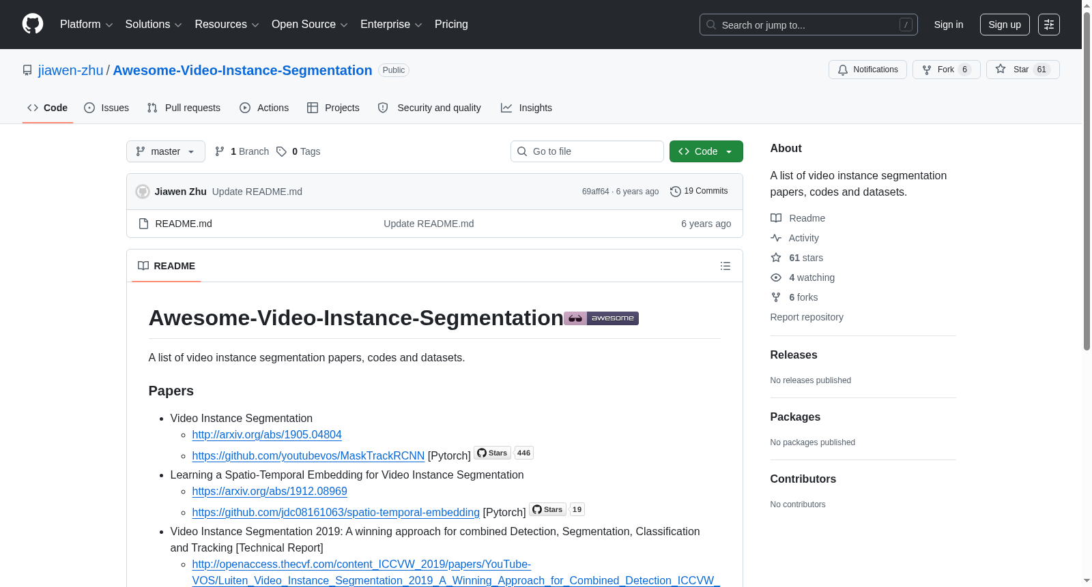Viewport: 1092px width, 587px height.
Task: Star the repository
Action: tap(1022, 70)
